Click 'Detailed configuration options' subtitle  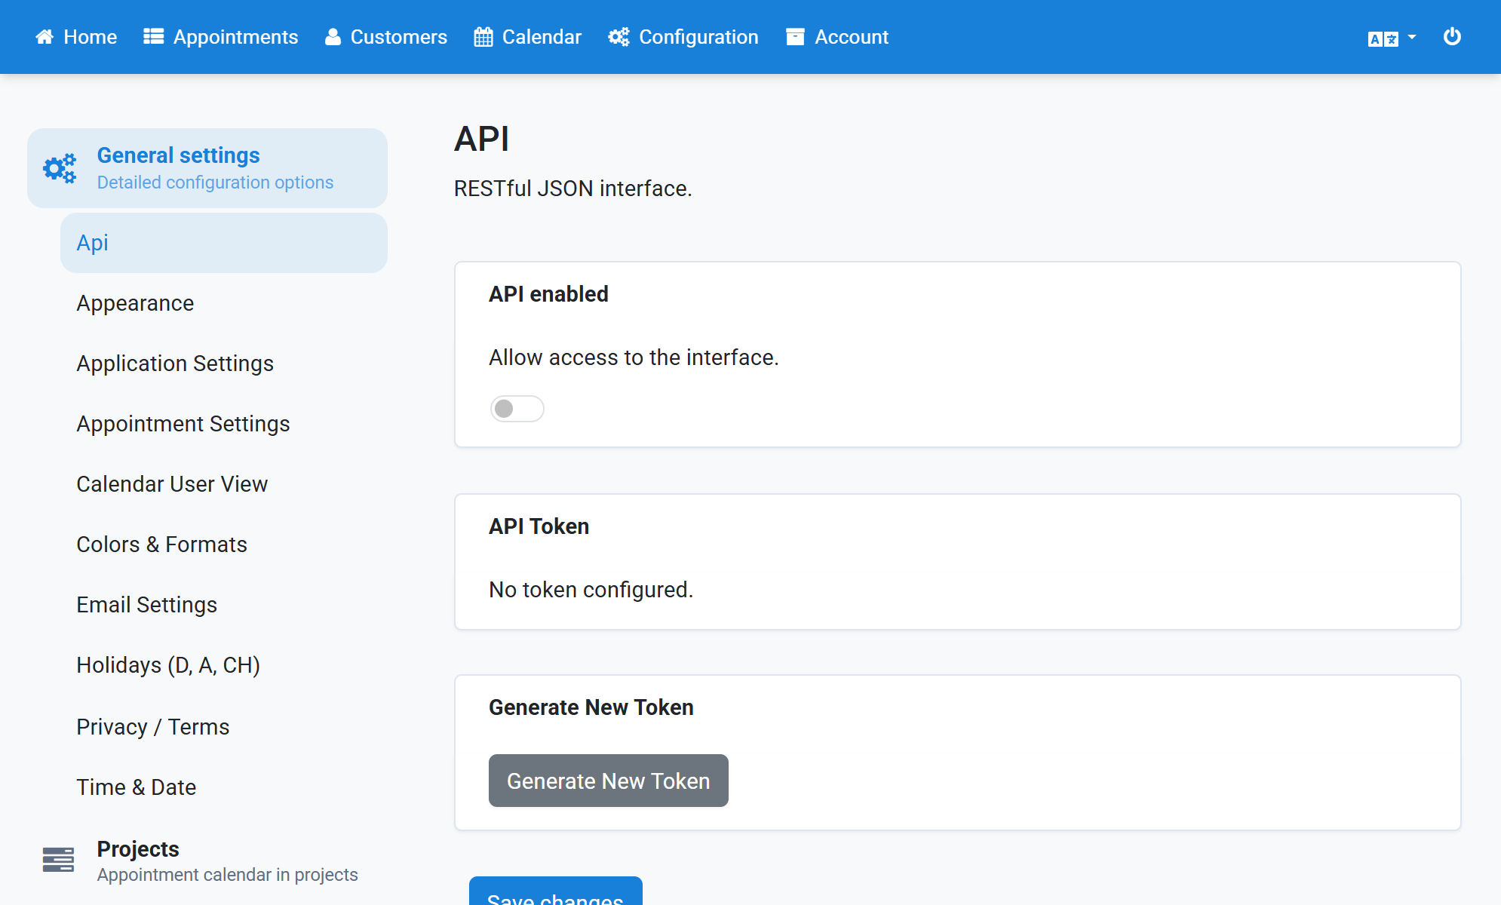pos(215,183)
